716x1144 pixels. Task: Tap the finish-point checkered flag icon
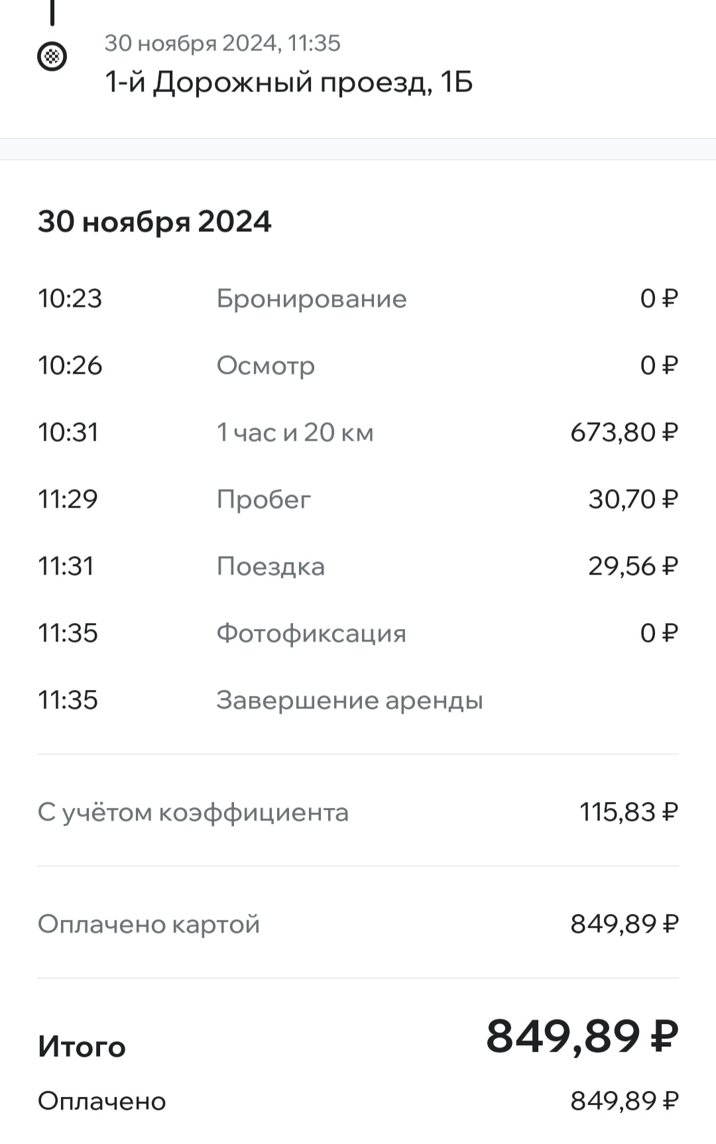coord(52,56)
